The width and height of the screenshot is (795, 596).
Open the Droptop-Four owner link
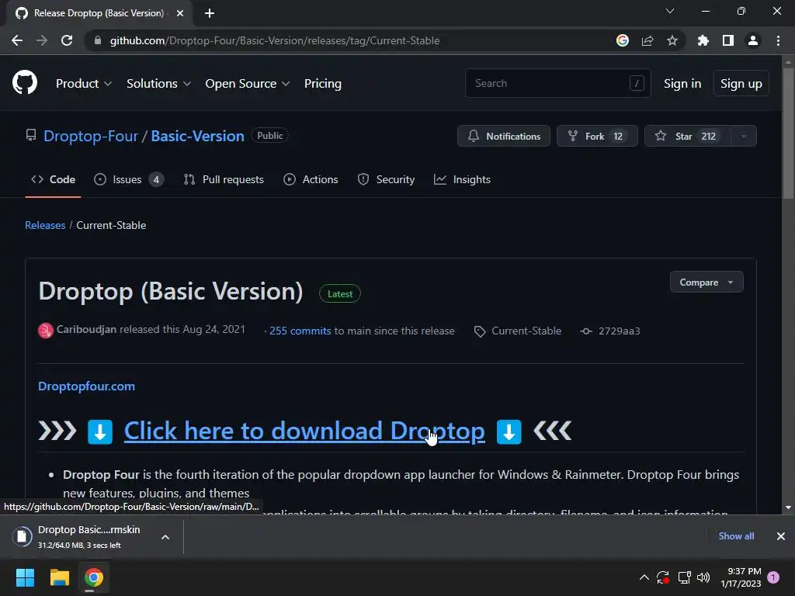(91, 136)
